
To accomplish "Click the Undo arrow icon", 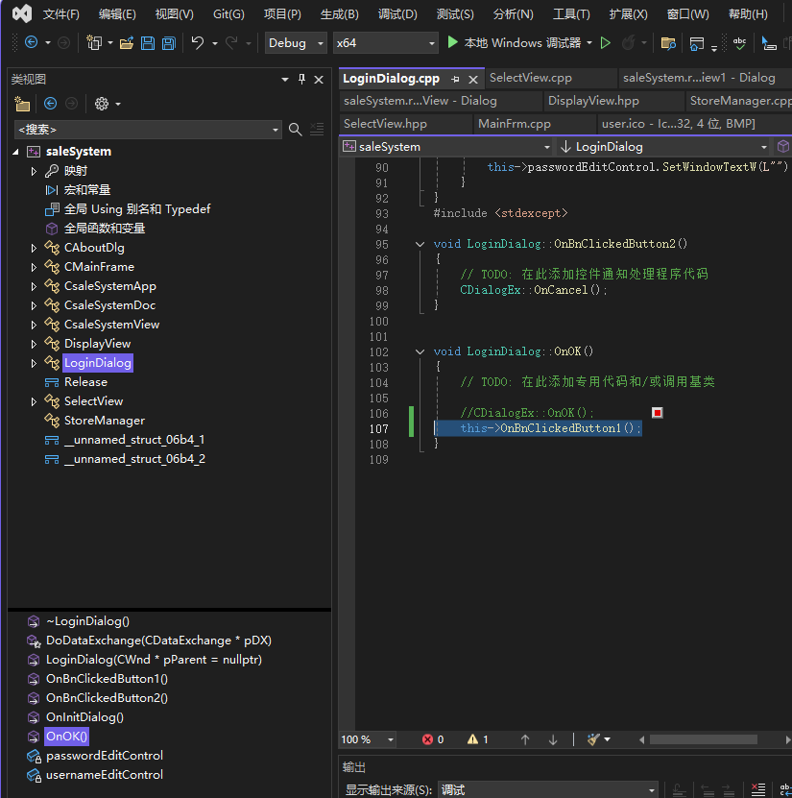I will pyautogui.click(x=197, y=43).
